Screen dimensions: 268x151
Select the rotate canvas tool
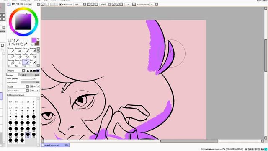[18, 44]
